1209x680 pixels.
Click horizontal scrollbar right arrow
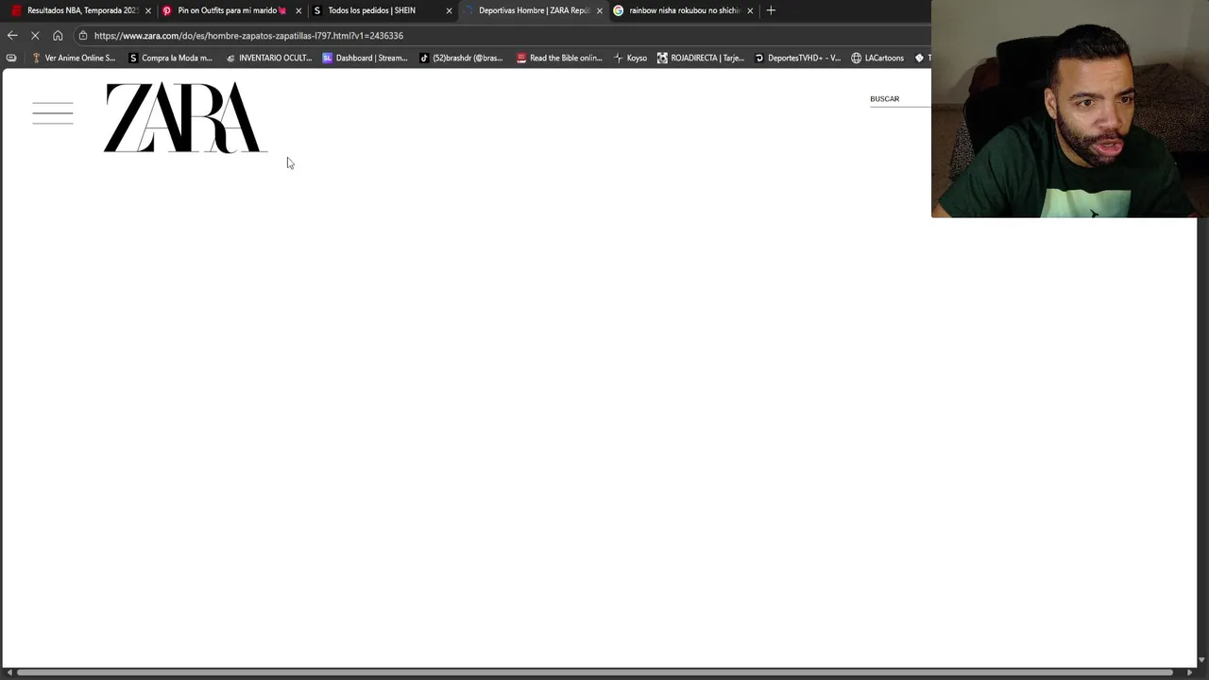[1189, 672]
